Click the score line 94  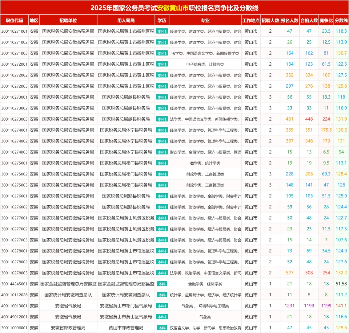[x=341, y=152]
